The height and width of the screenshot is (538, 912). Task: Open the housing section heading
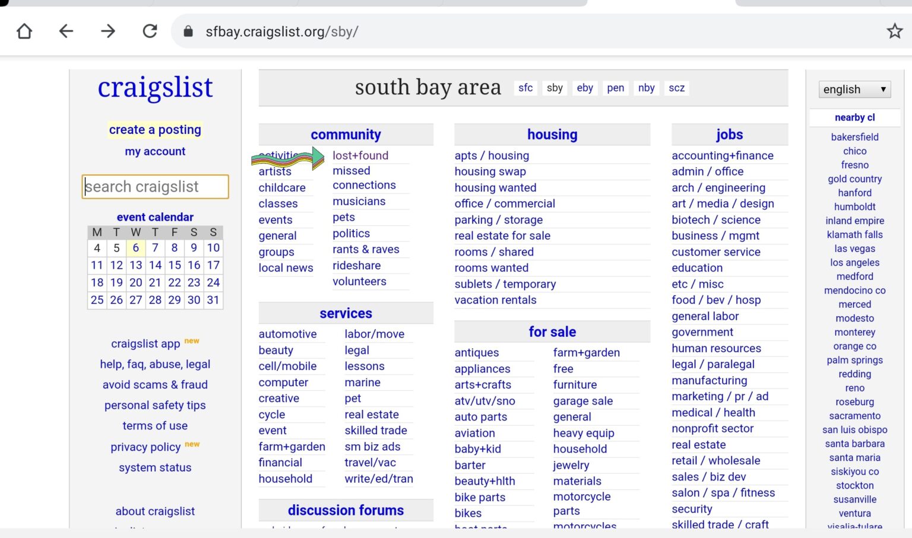(x=552, y=135)
